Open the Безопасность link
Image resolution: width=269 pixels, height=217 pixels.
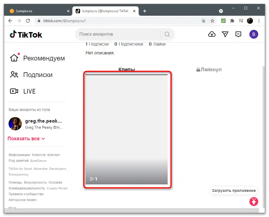click(x=35, y=182)
